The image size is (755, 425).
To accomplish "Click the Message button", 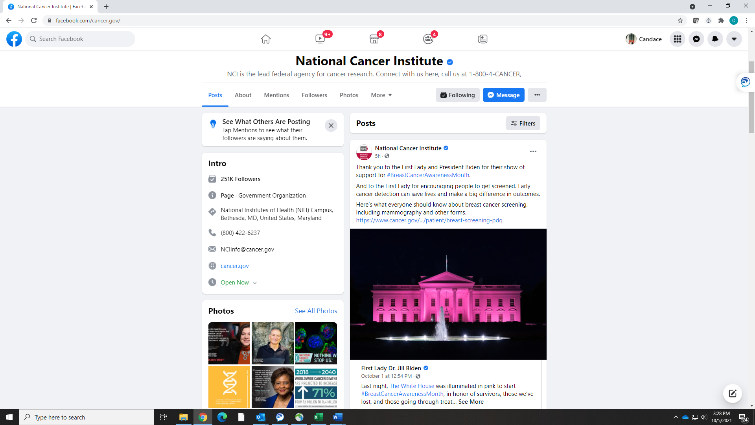I will (503, 95).
